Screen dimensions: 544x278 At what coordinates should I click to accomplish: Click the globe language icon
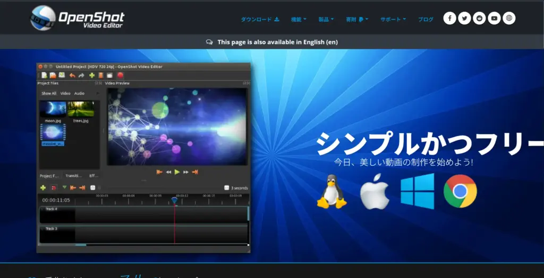[x=509, y=19]
